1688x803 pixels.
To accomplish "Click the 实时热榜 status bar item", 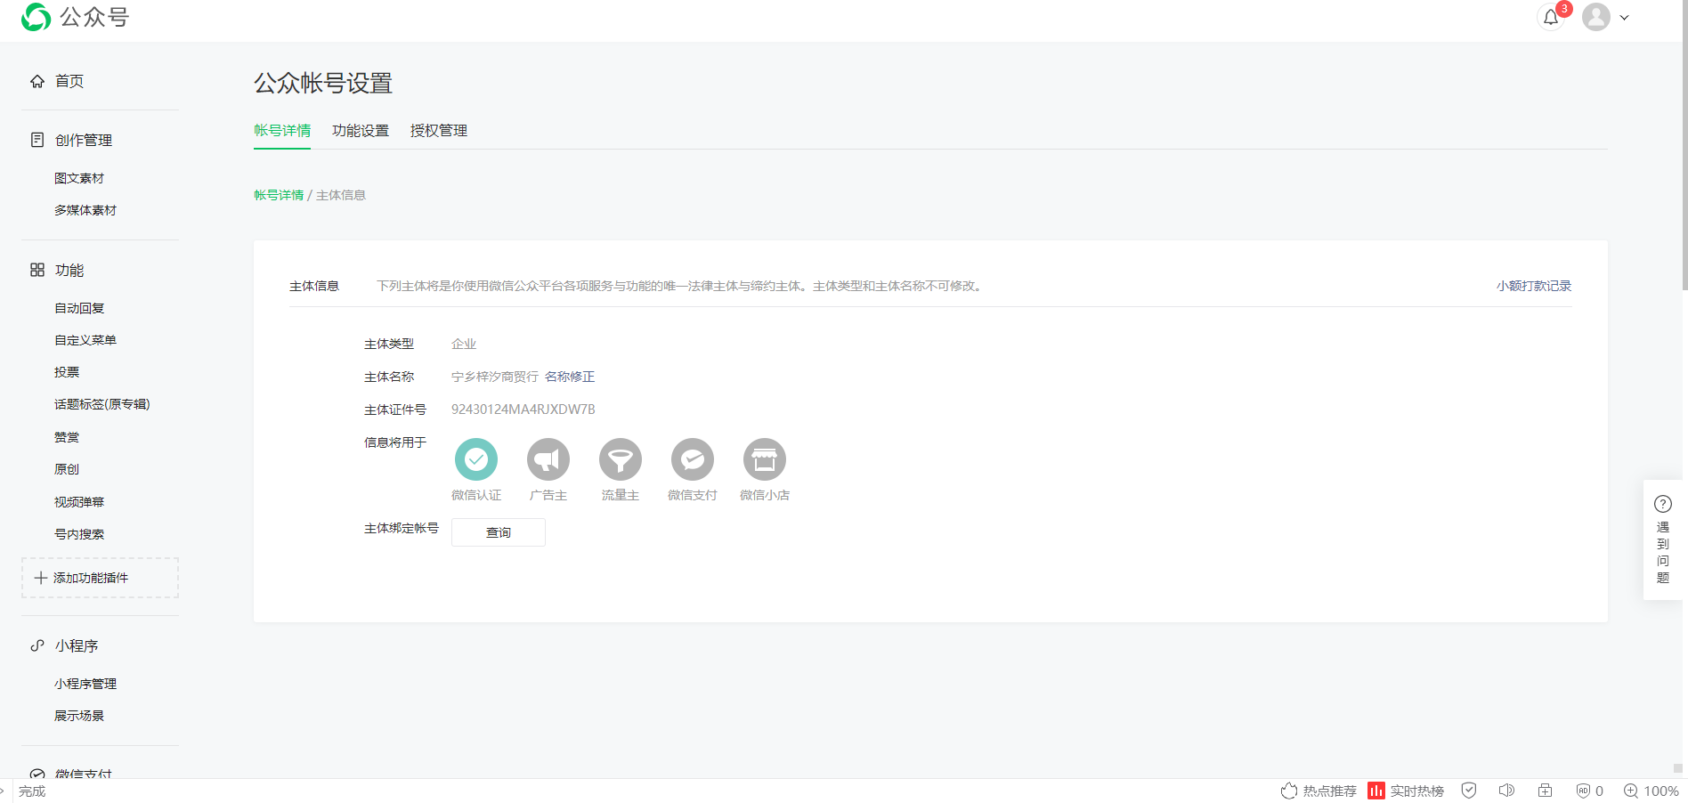I will (x=1406, y=791).
